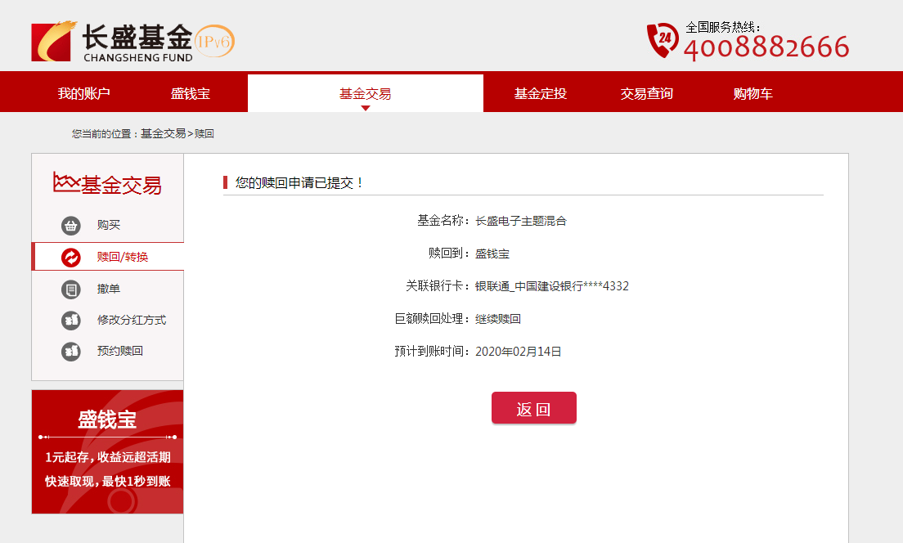Click the 长盛基金 CHANGSHENG FUND title text
903x543 pixels.
coord(138,42)
